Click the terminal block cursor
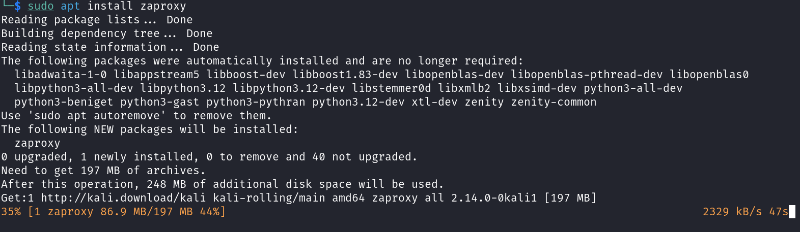The width and height of the screenshot is (800, 232). click(x=792, y=212)
